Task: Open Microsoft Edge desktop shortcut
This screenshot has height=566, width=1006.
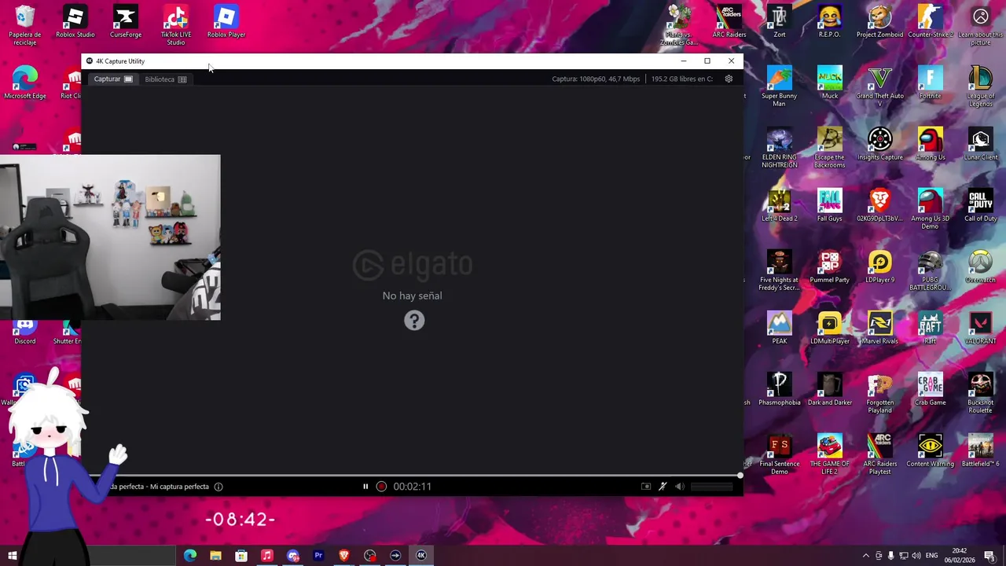Action: tap(25, 83)
